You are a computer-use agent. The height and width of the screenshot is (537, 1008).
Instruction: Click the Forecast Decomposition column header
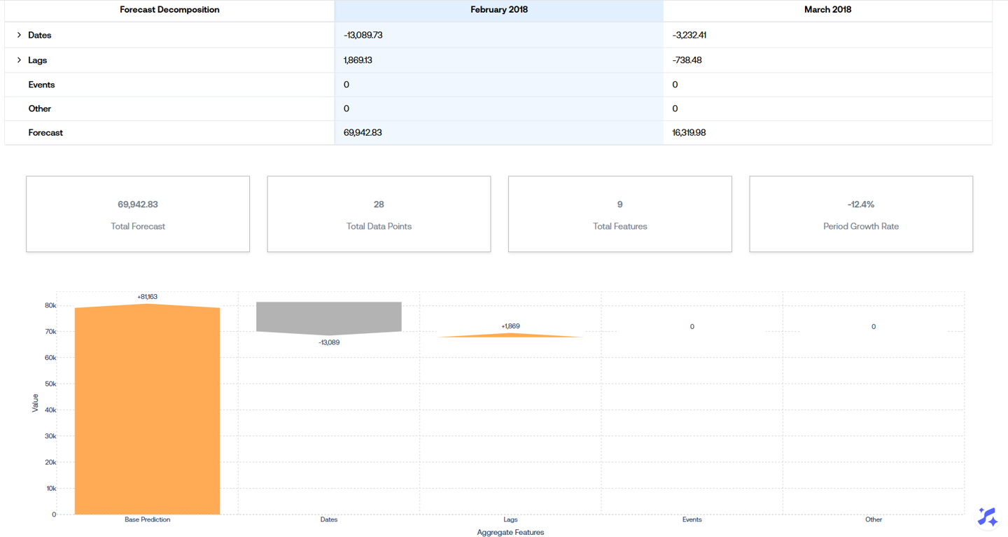pyautogui.click(x=169, y=10)
